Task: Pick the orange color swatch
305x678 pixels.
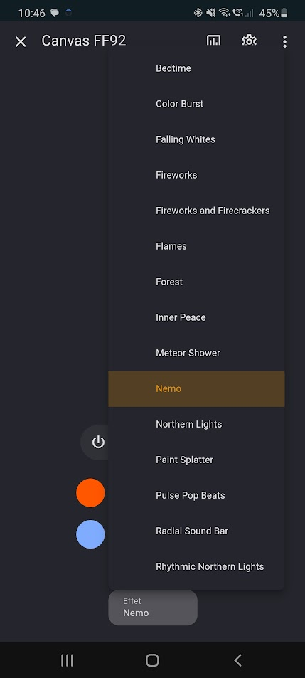Action: coord(90,492)
